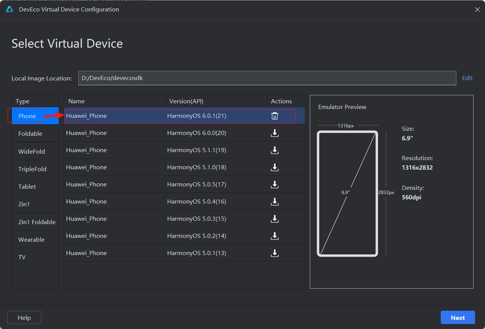Viewport: 485px width, 329px height.
Task: Click the HarmonyOS 6.0.0(20) version cell
Action: (x=197, y=133)
